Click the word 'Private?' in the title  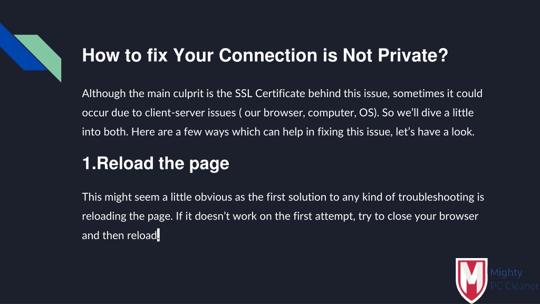413,55
